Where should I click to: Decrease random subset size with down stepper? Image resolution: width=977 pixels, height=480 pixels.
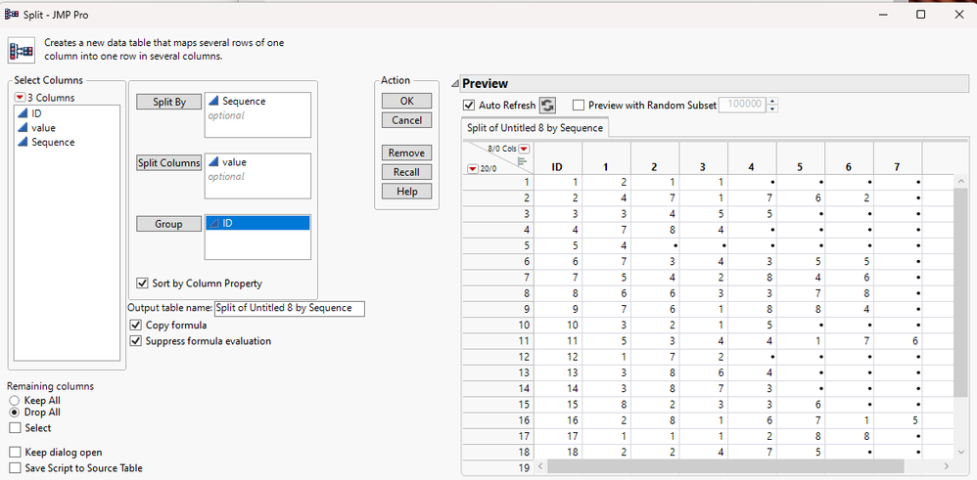(773, 109)
